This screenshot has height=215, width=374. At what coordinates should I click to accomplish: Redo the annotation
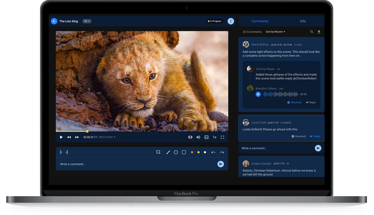pos(222,152)
